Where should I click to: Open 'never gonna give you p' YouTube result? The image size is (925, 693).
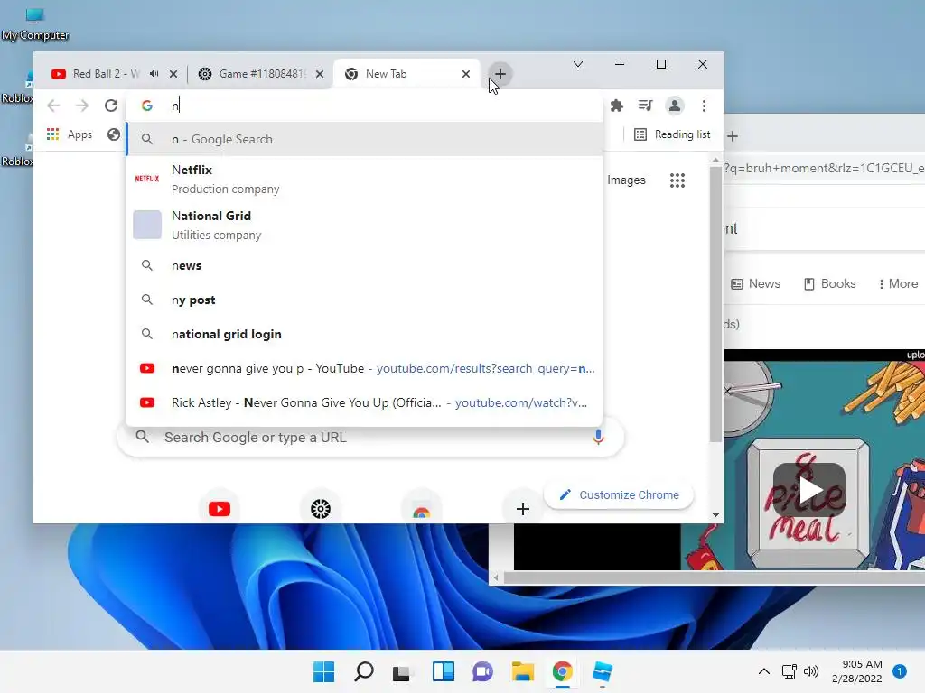(x=365, y=368)
